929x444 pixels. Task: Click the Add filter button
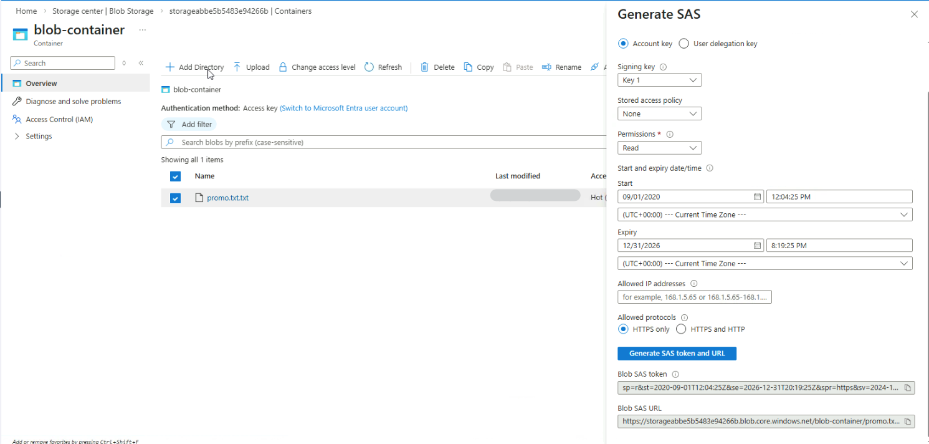189,125
